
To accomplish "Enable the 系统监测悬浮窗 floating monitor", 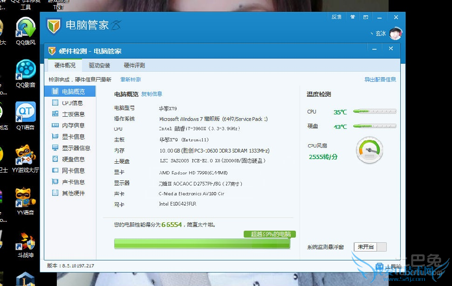I will click(x=370, y=247).
